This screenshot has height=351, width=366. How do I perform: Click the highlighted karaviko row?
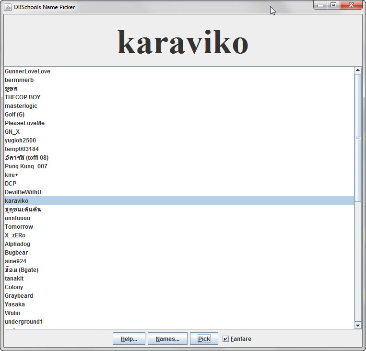179,201
